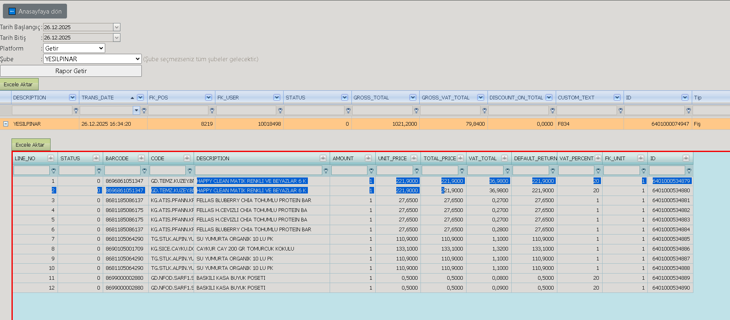Screen dimensions: 730x320
Task: Click the FK_POS column filter funnel icon
Action: point(212,111)
